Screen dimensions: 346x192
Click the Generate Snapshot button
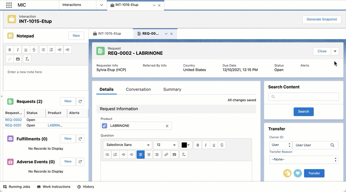click(321, 19)
